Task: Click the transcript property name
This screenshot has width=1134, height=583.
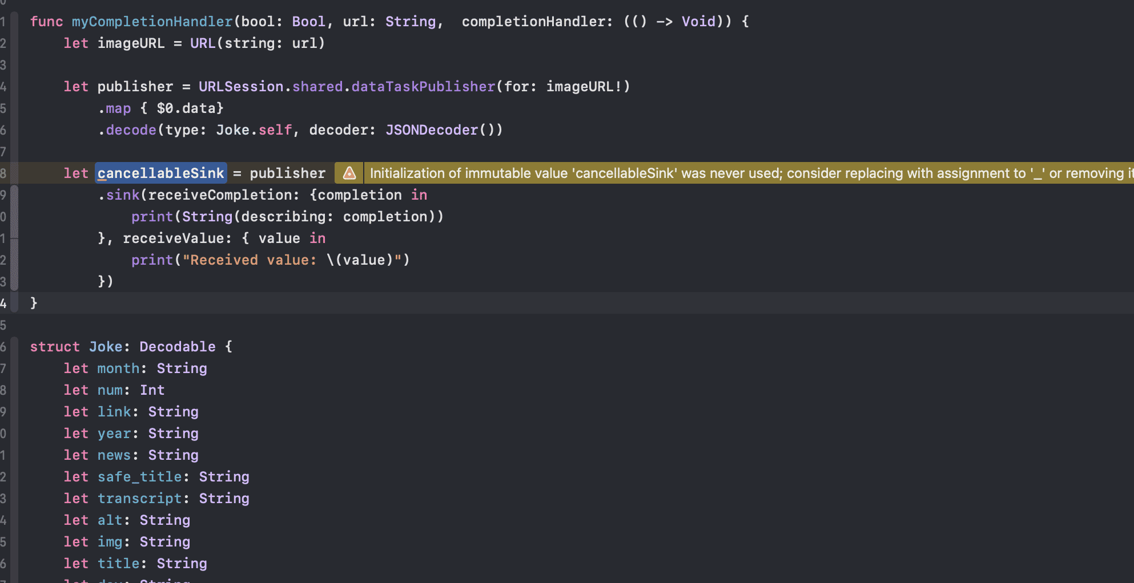Action: (x=139, y=499)
